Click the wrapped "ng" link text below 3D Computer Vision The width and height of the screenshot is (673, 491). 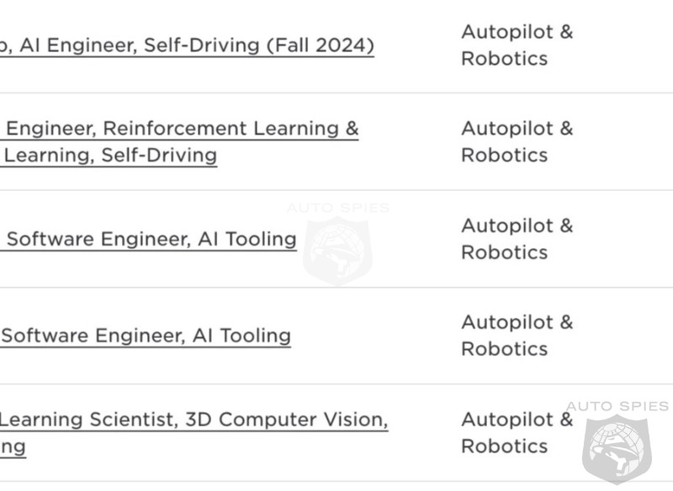click(13, 447)
